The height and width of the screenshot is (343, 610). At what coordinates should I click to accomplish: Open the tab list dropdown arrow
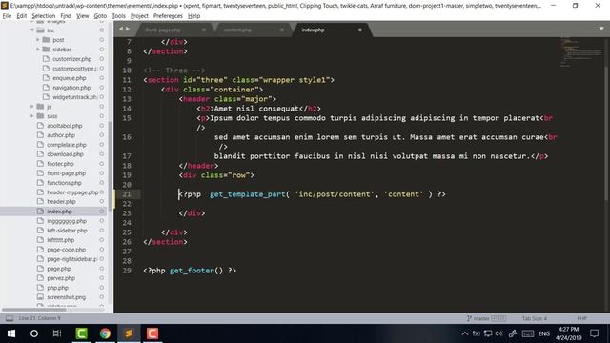coord(601,29)
